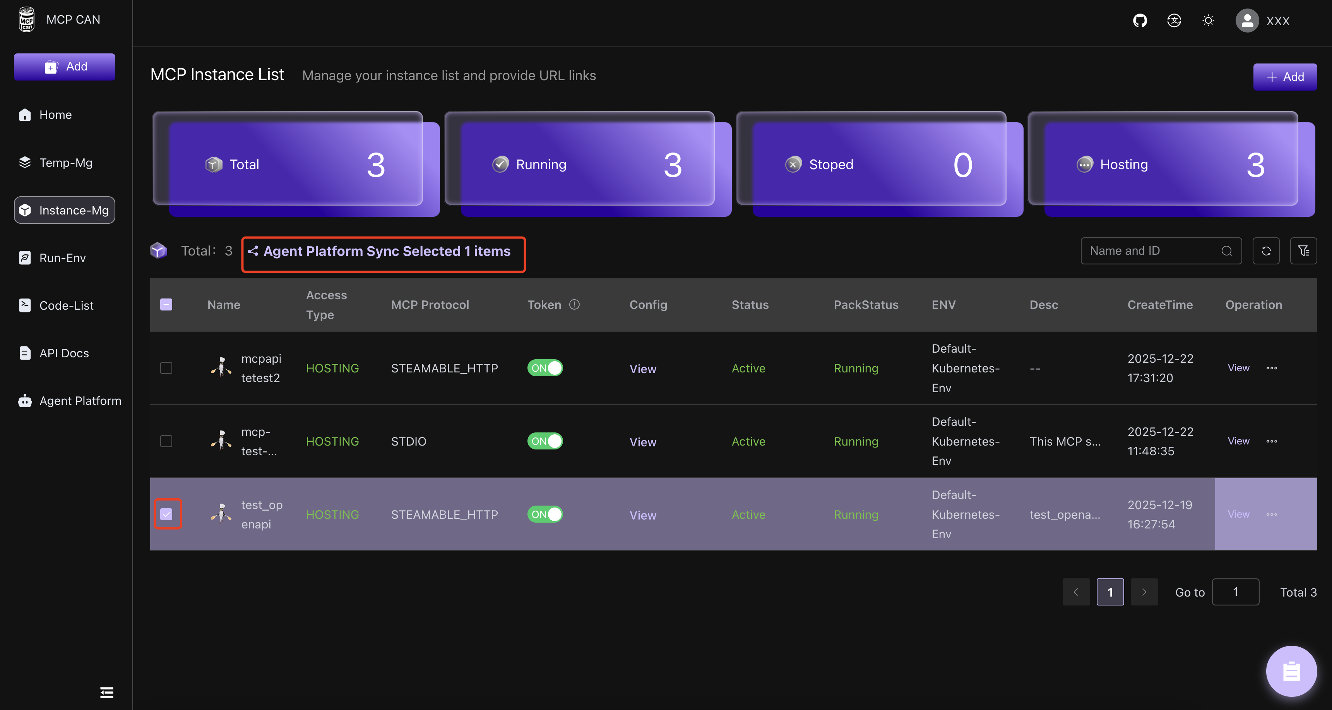The height and width of the screenshot is (710, 1332).
Task: Collapse the sidebar menu icon
Action: click(106, 692)
